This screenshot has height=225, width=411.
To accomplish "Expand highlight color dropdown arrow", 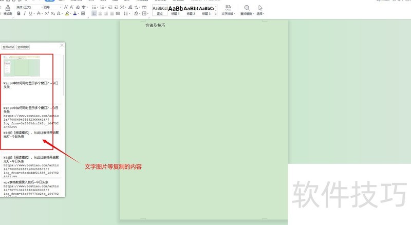I will (70, 14).
